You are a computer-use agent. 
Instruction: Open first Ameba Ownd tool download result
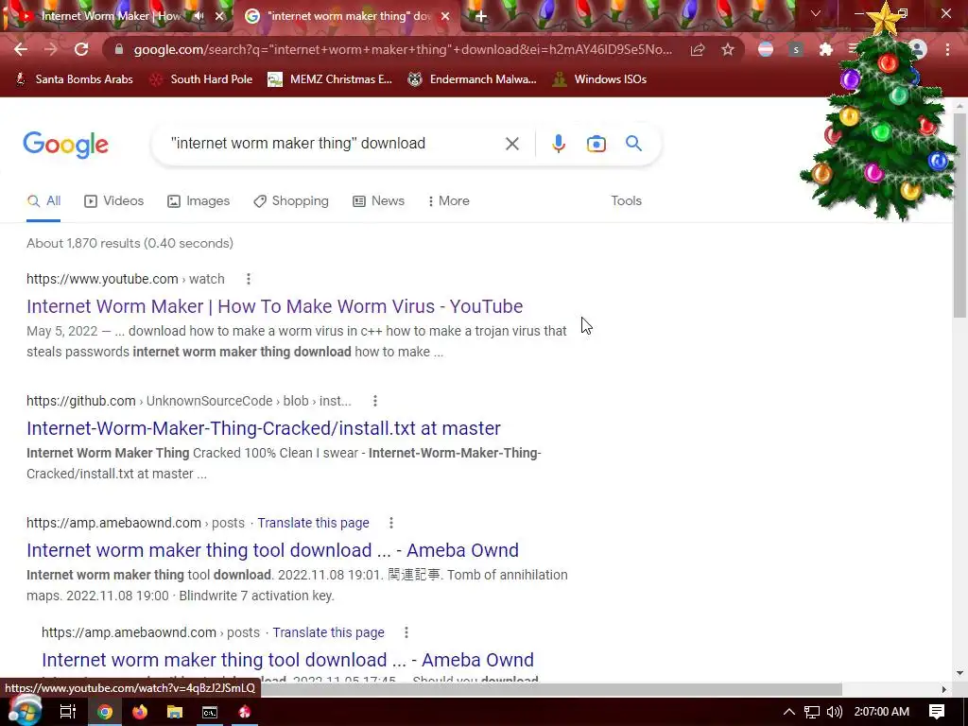[x=272, y=551]
